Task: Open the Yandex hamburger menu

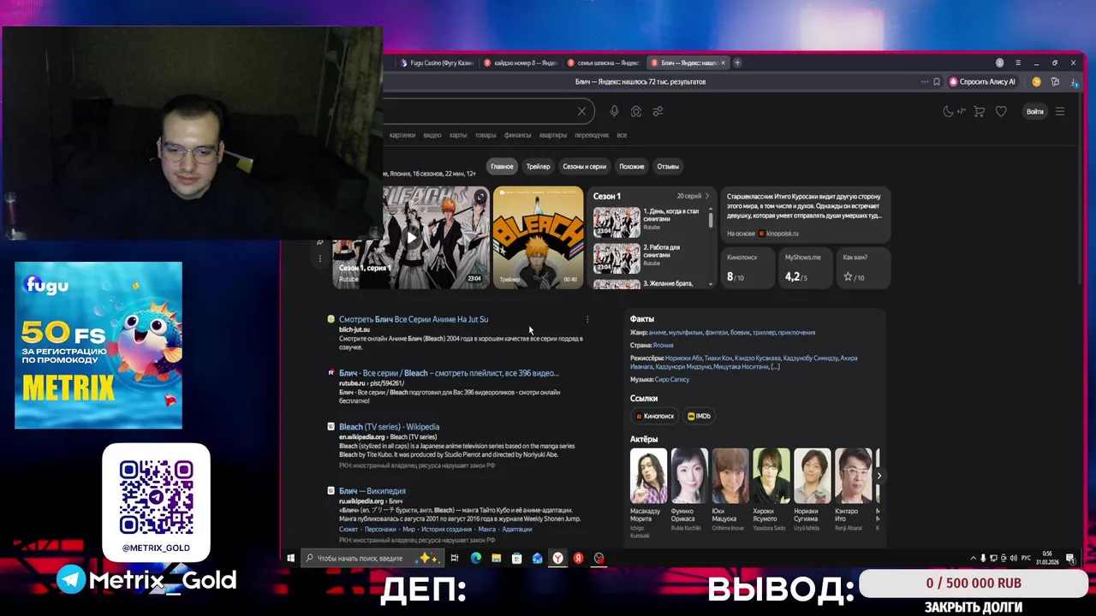Action: tap(1060, 111)
